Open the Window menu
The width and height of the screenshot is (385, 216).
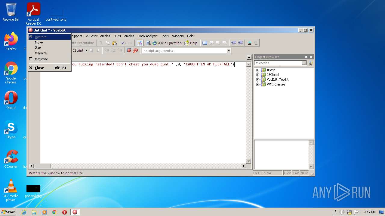178,36
